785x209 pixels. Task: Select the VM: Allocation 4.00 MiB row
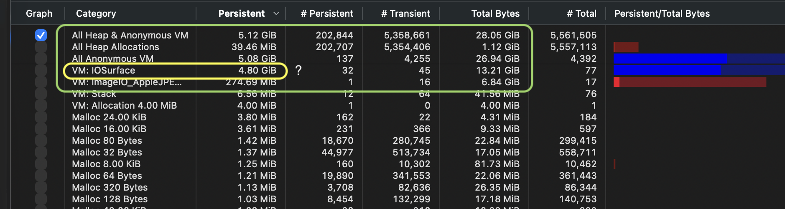[x=124, y=105]
